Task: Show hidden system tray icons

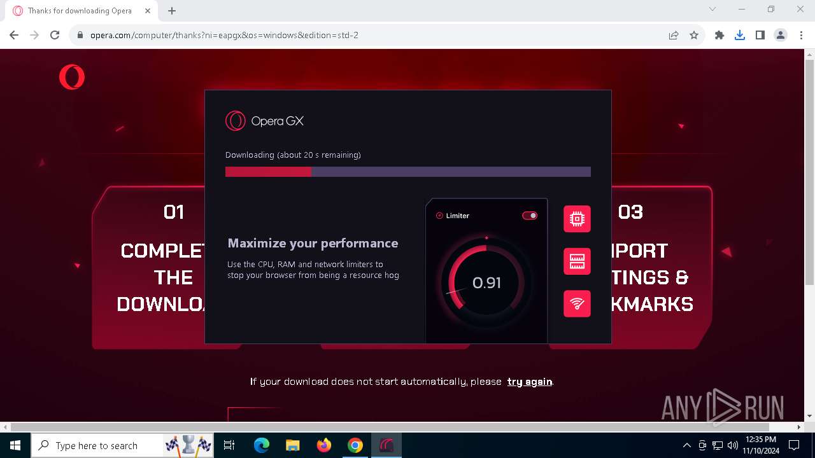Action: (x=686, y=445)
